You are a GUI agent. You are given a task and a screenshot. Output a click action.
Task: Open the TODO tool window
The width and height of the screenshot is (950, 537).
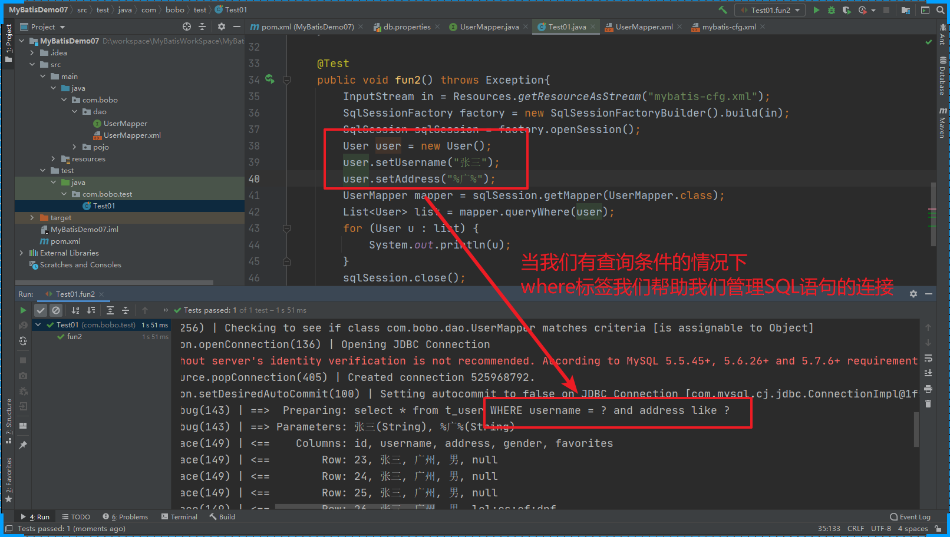[76, 517]
